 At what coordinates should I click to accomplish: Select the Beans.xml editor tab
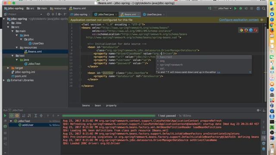pyautogui.click(x=130, y=14)
